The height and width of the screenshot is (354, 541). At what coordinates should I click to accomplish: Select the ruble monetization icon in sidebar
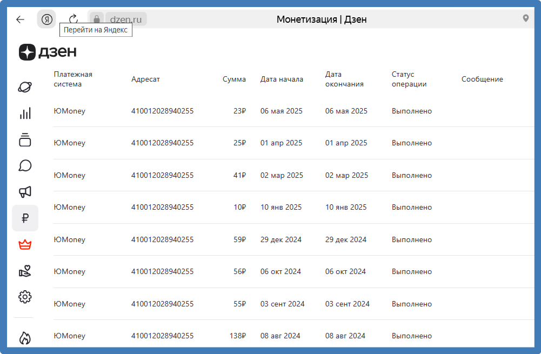point(25,218)
